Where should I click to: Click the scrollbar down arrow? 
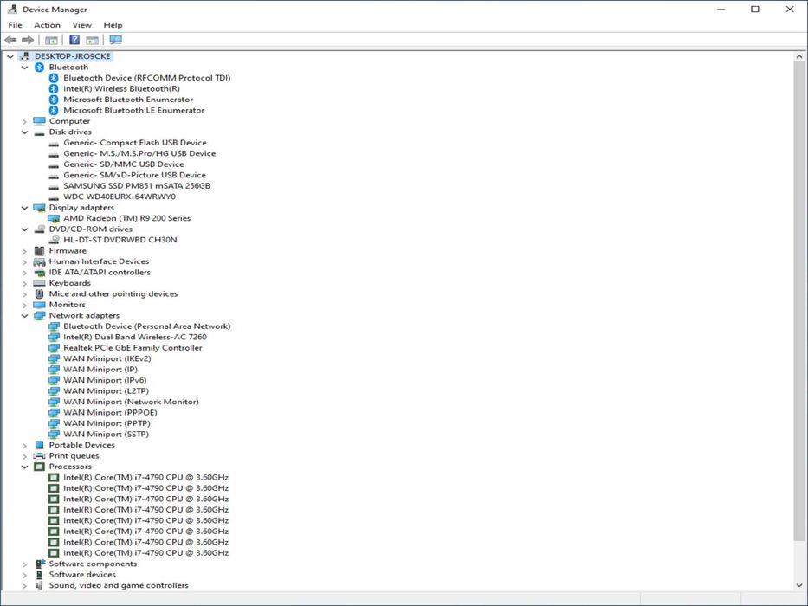pos(799,585)
